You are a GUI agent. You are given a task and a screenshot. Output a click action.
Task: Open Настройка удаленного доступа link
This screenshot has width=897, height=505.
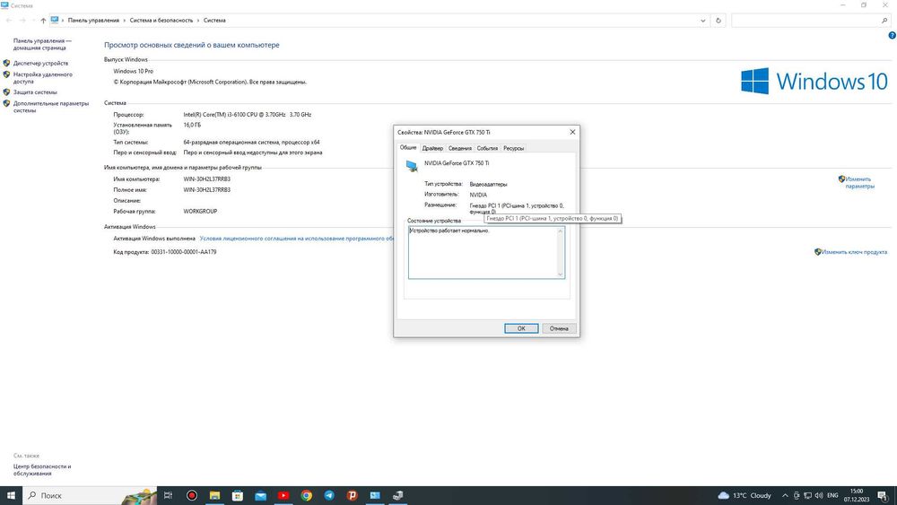pos(42,78)
